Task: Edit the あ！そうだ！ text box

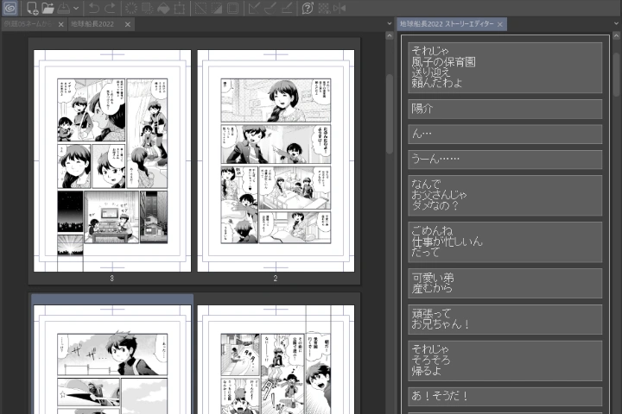Action: click(x=505, y=396)
